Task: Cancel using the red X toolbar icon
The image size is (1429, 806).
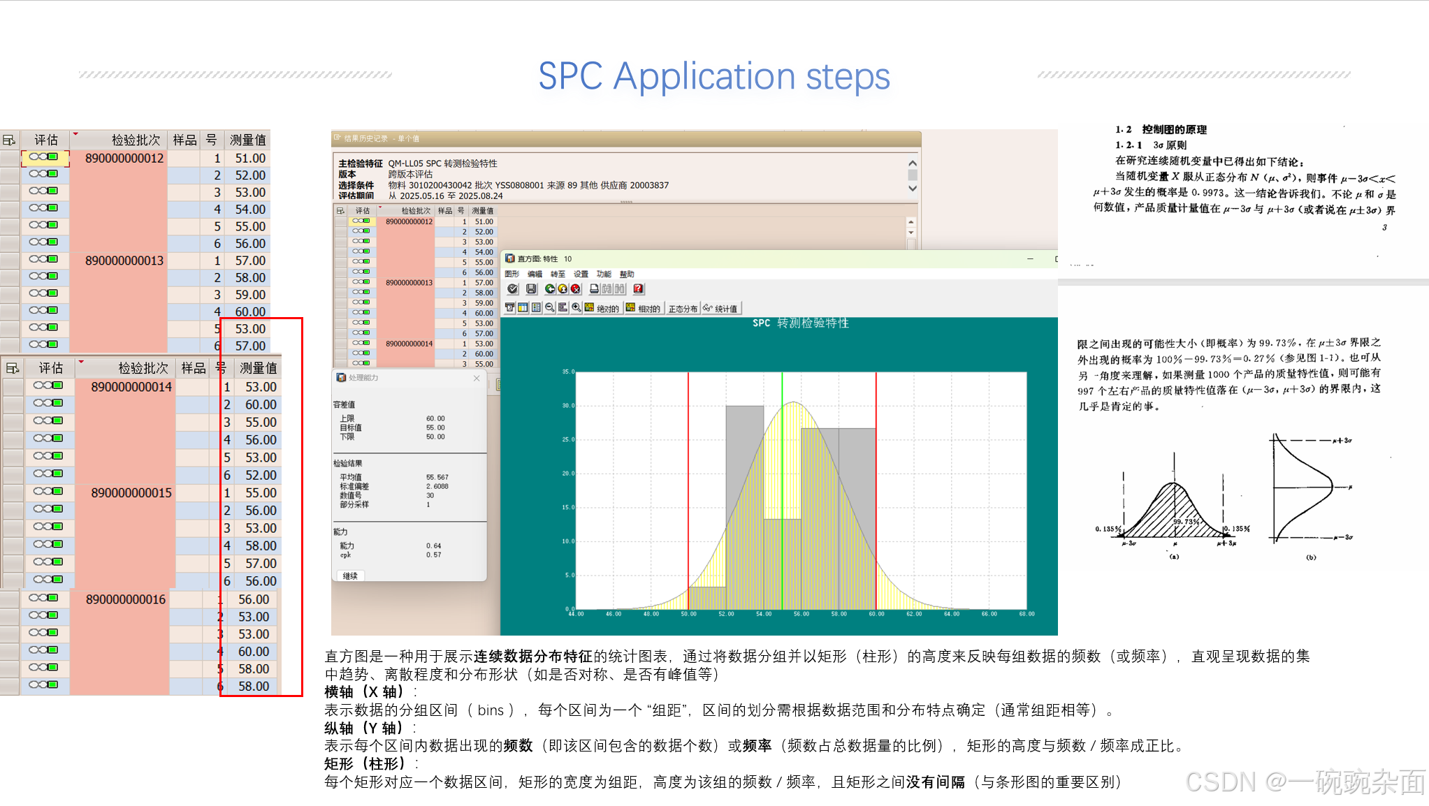Action: (575, 289)
